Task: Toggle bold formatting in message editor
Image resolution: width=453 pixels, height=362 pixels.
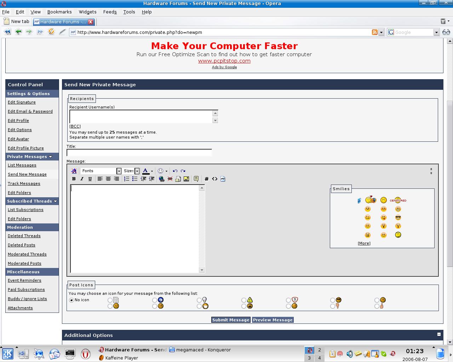Action: pos(74,179)
